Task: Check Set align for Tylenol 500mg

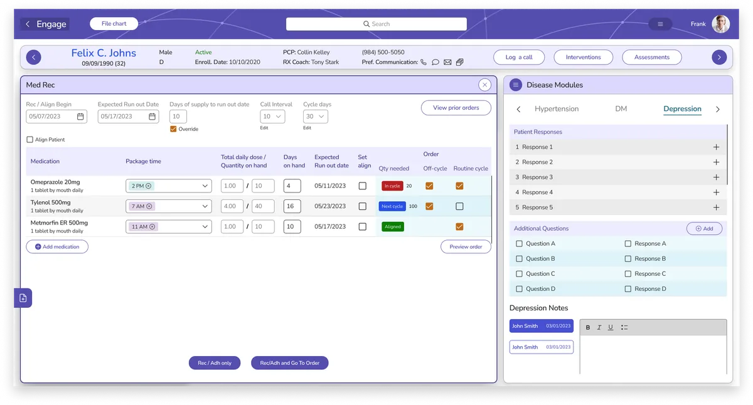Action: coord(363,206)
